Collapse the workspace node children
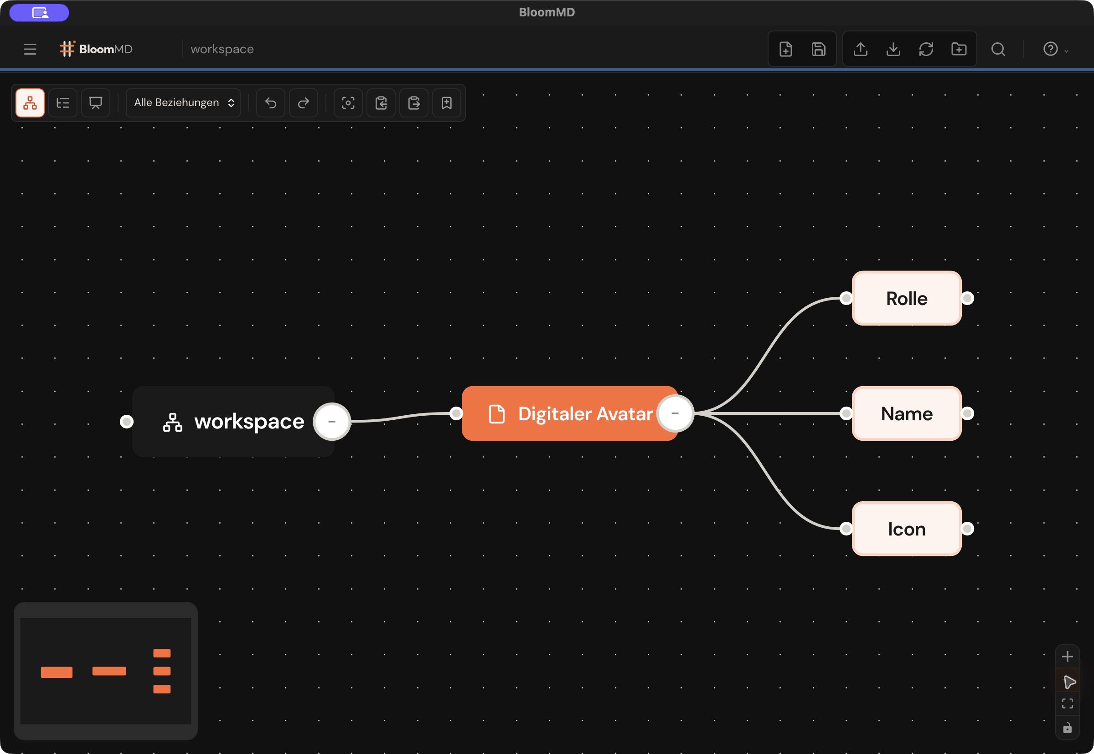 point(331,422)
